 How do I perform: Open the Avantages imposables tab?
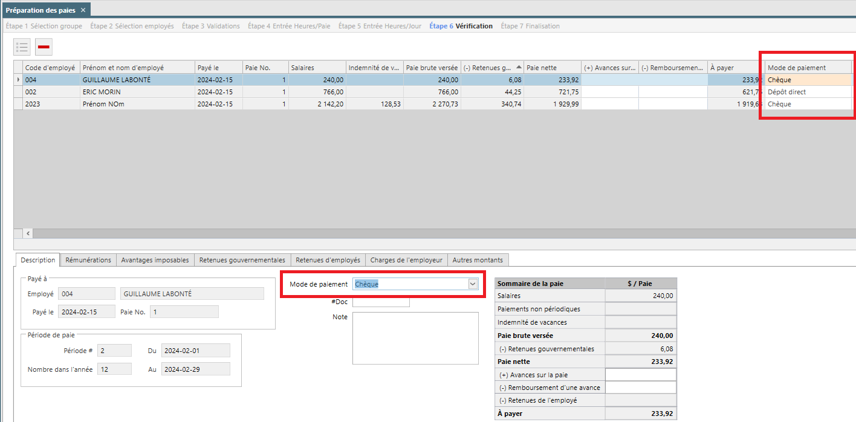click(x=155, y=260)
